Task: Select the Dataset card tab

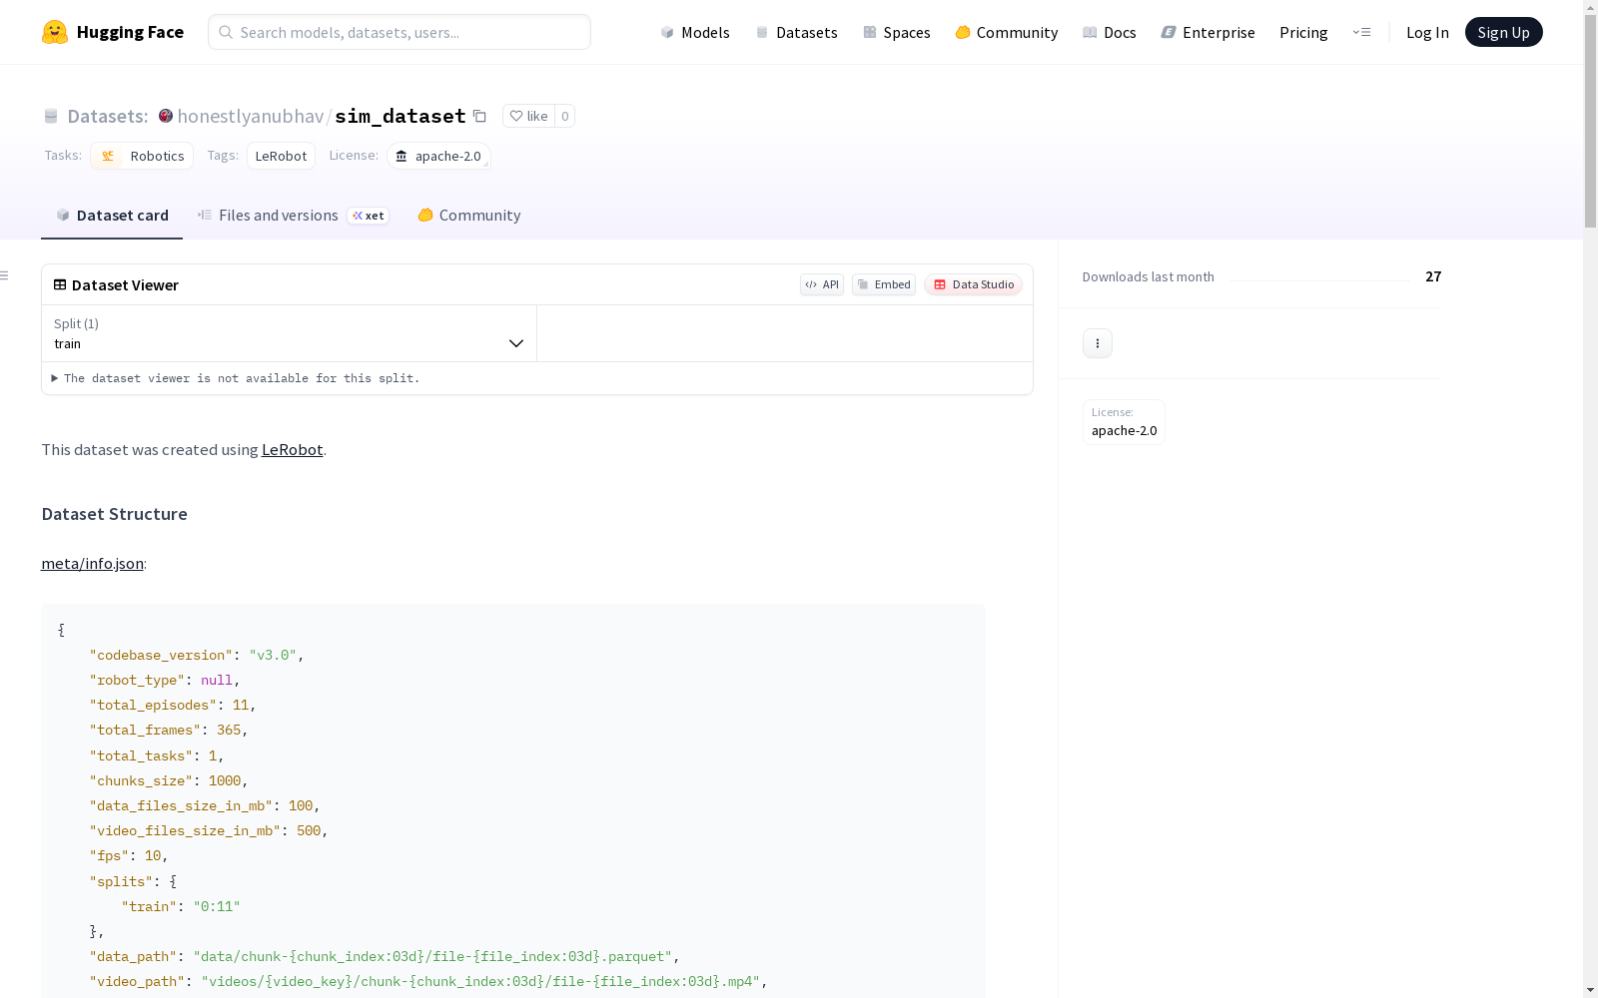Action: pos(112,216)
